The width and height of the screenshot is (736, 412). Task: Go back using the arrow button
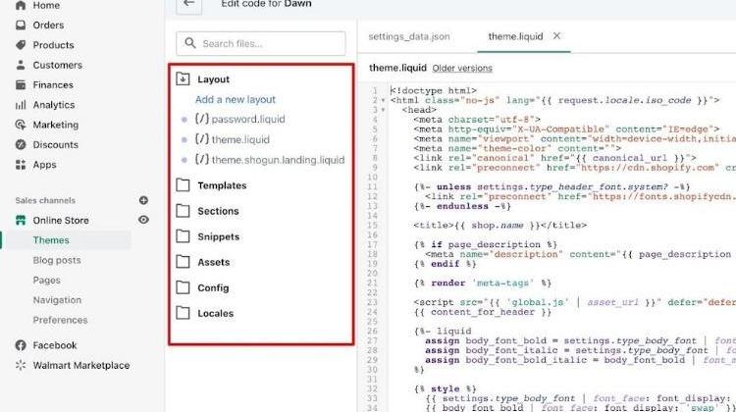click(189, 5)
